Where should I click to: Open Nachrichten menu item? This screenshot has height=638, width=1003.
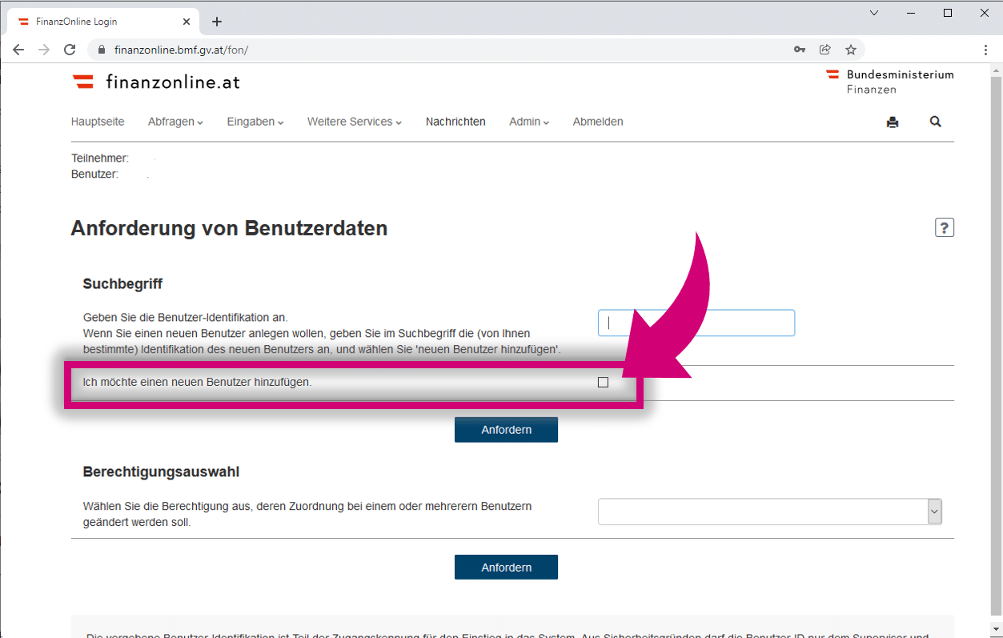tap(455, 122)
